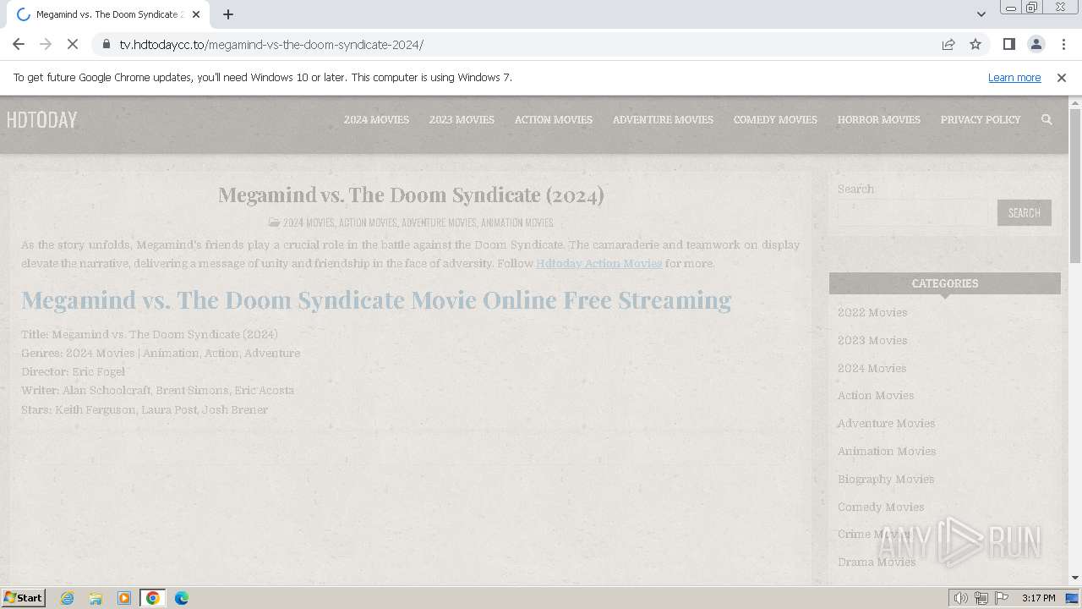Open the ACTION MOVIES menu item
This screenshot has width=1082, height=609.
pos(554,119)
